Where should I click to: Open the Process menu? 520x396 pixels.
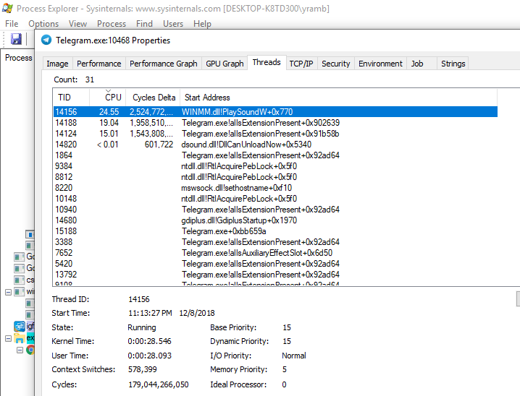[112, 24]
